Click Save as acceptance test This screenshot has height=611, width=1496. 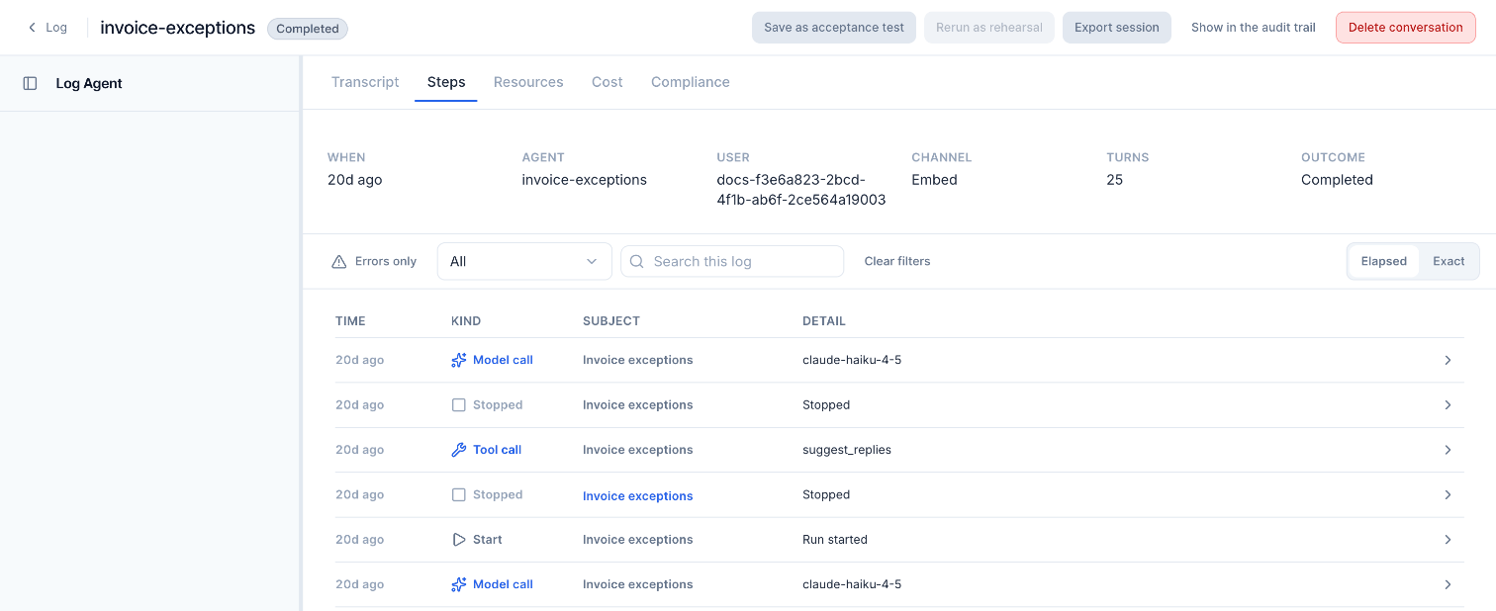pyautogui.click(x=834, y=28)
